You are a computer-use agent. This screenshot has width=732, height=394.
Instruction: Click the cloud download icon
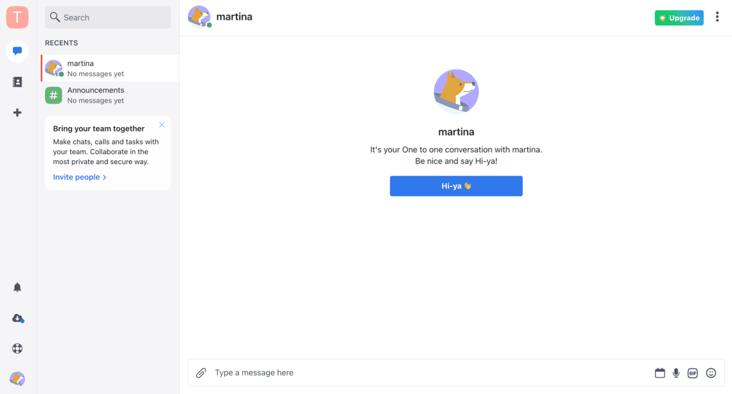(x=17, y=318)
